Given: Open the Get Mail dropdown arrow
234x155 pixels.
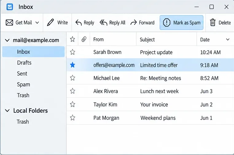Looking at the screenshot, I should coord(37,23).
